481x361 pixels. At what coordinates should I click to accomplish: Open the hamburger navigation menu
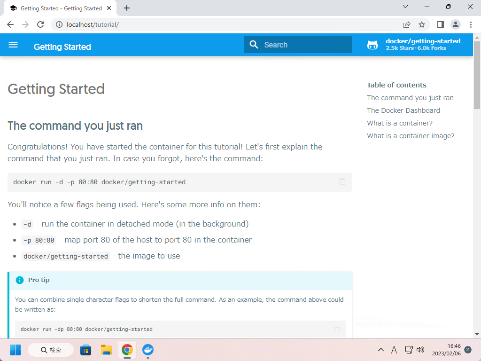tap(13, 45)
